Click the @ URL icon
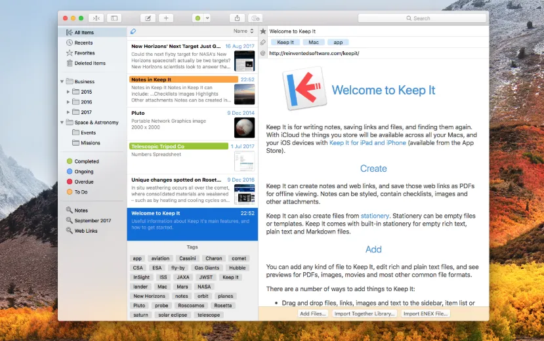The height and width of the screenshot is (341, 544). [263, 53]
